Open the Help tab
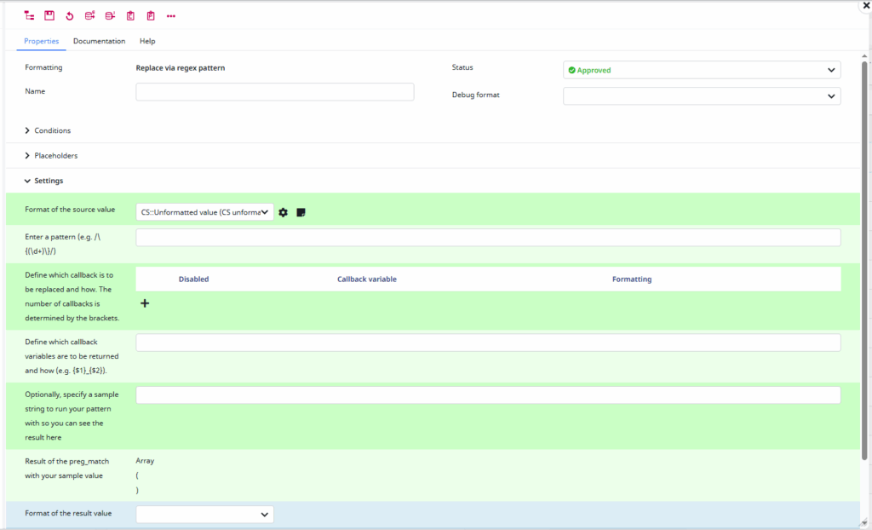Screen dimensions: 872x530 [146, 40]
